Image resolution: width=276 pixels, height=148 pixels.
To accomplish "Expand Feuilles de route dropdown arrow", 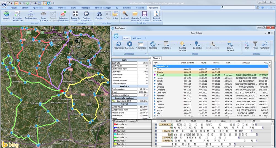I will tap(190, 44).
